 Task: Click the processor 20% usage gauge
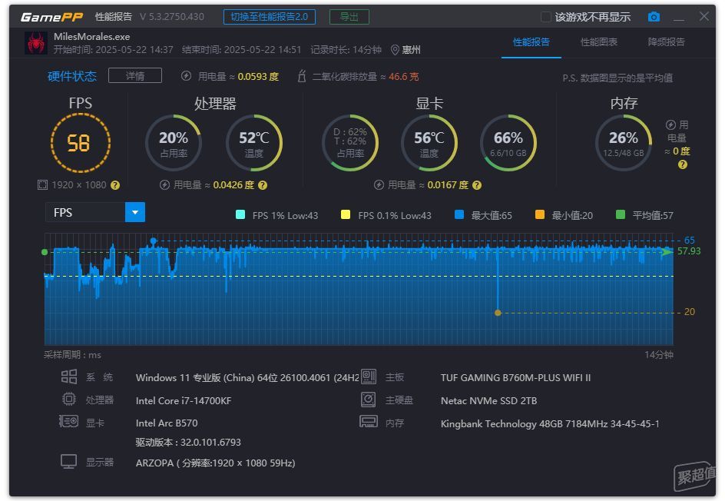point(174,143)
